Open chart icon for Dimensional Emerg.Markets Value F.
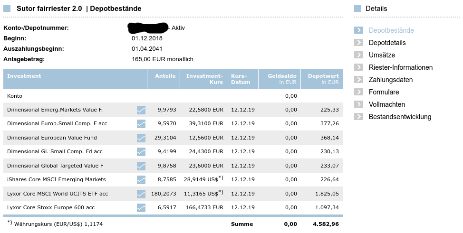463x233 pixels. click(141, 110)
